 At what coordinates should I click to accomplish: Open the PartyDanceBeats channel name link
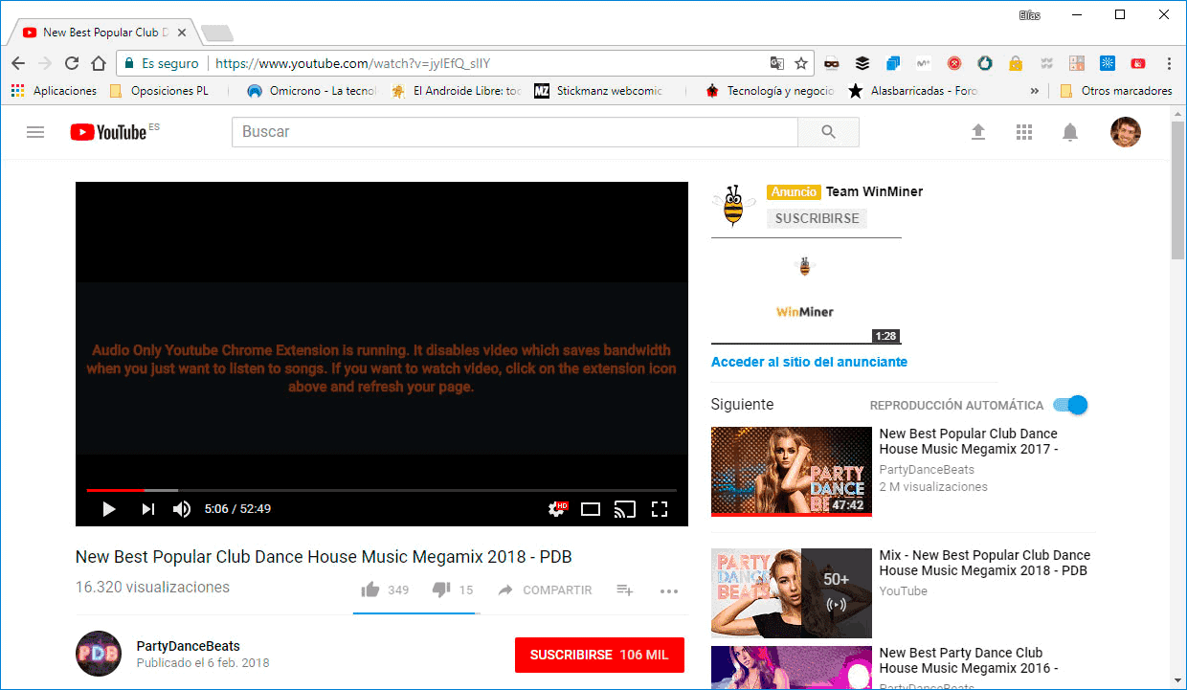click(x=189, y=646)
